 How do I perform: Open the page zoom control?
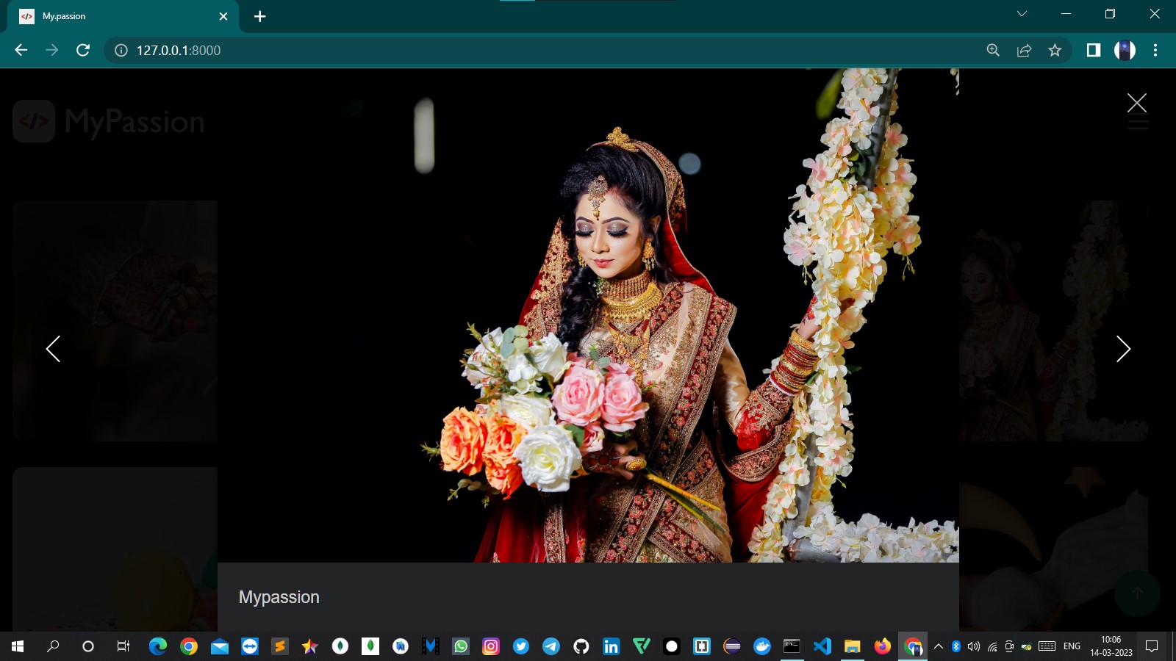click(x=993, y=50)
